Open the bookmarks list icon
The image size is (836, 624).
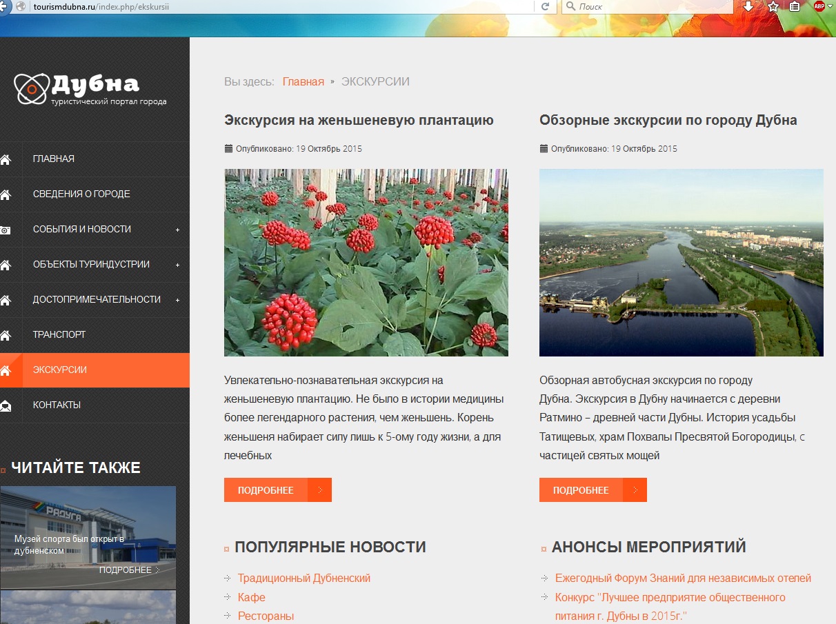[x=795, y=6]
